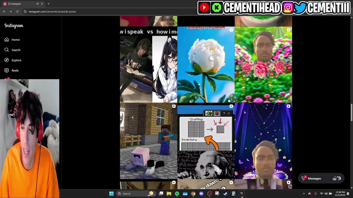Viewport: 353px width, 198px height.
Task: Click the browser back arrow
Action: tap(4, 12)
